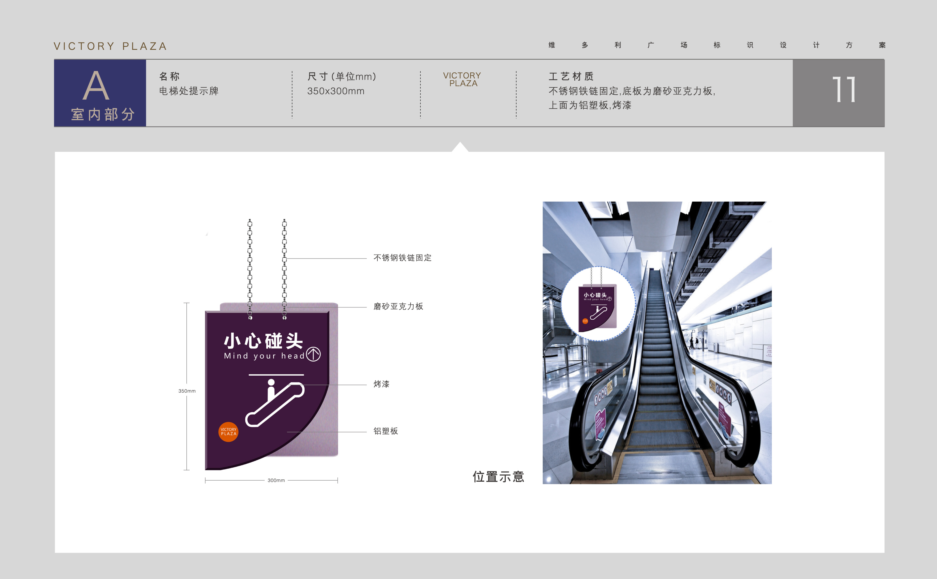Select the 350mm dimension line marker
The image size is (937, 579).
[x=187, y=391]
